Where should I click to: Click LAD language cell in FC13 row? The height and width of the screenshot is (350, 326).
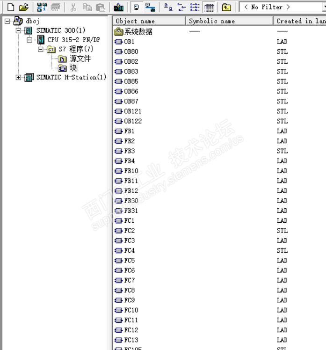pos(282,340)
